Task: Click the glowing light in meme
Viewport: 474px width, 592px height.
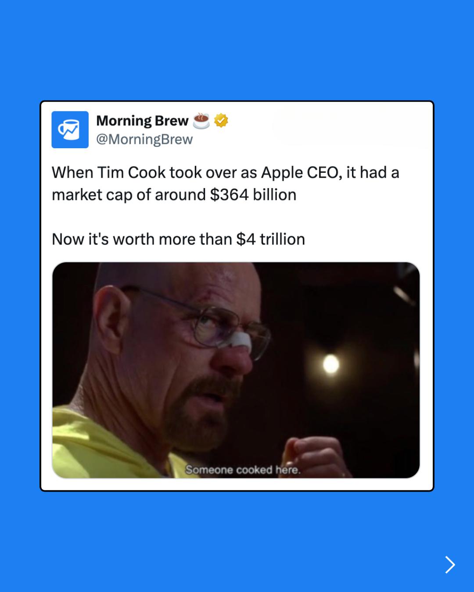Action: (331, 364)
